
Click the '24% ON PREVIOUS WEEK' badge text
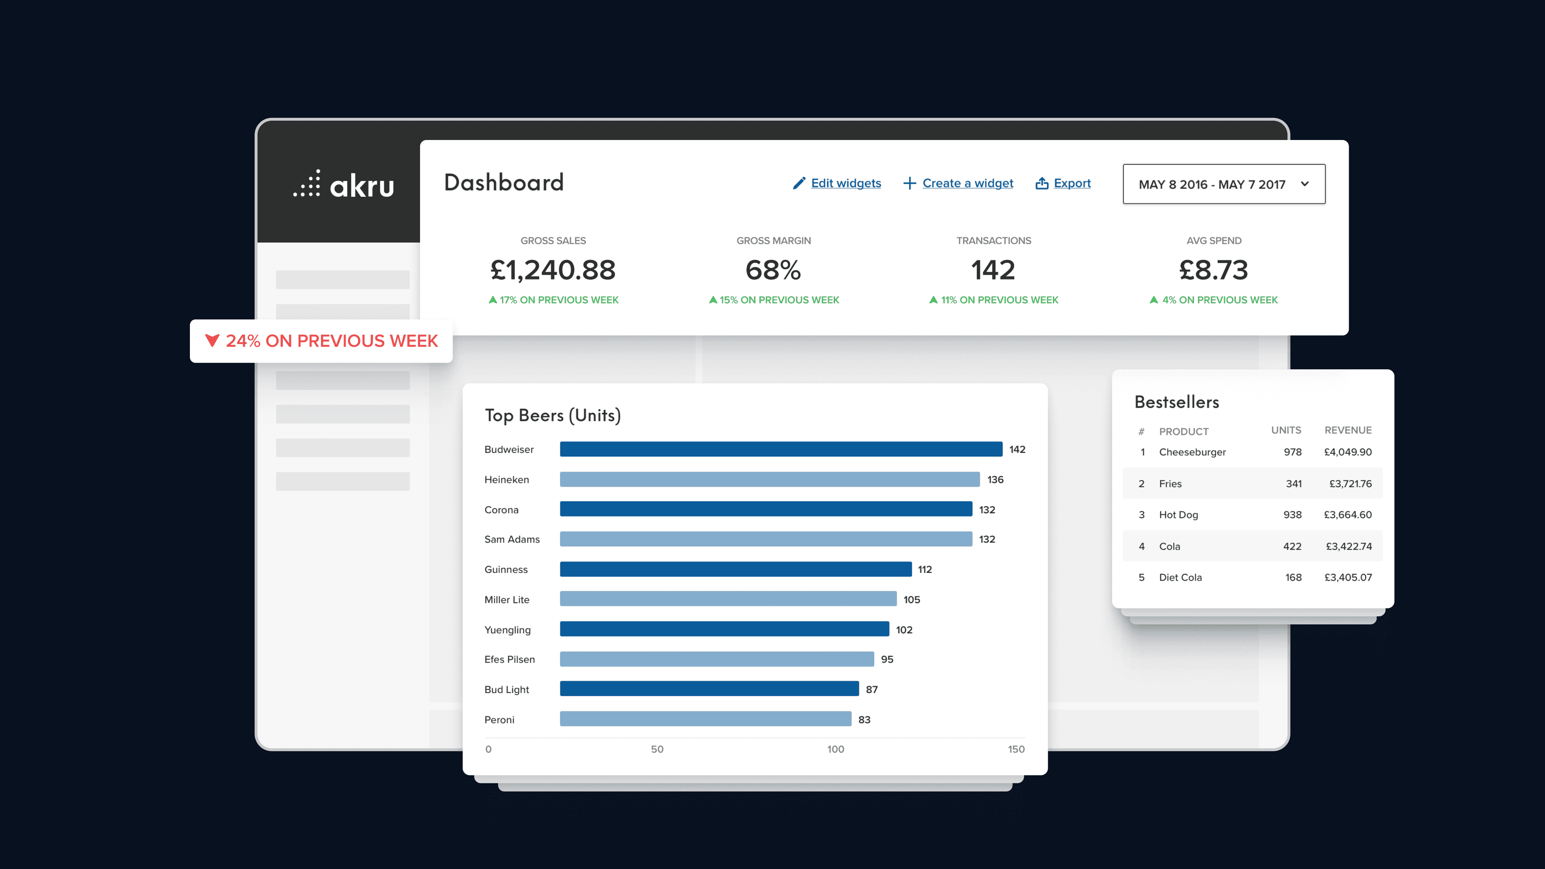tap(332, 341)
